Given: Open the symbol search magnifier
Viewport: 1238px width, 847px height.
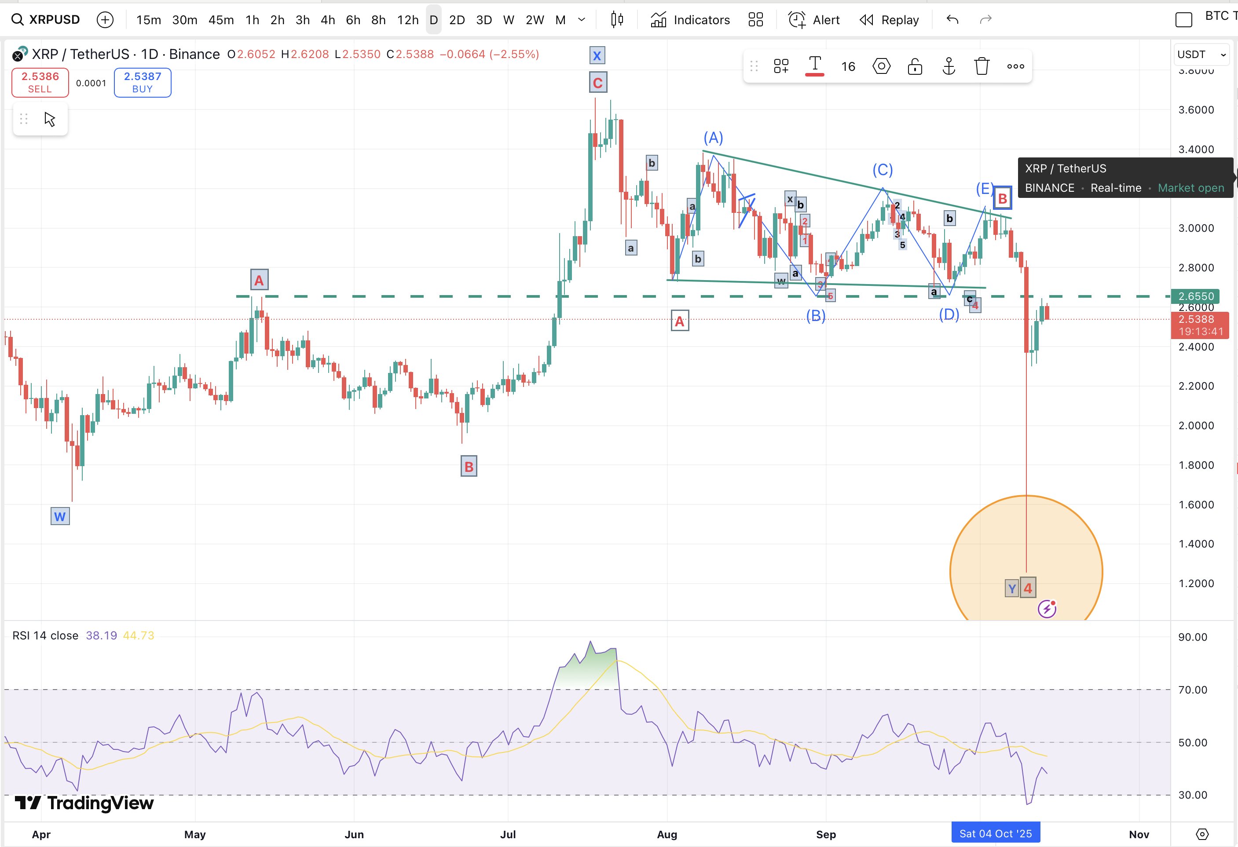Looking at the screenshot, I should 18,19.
